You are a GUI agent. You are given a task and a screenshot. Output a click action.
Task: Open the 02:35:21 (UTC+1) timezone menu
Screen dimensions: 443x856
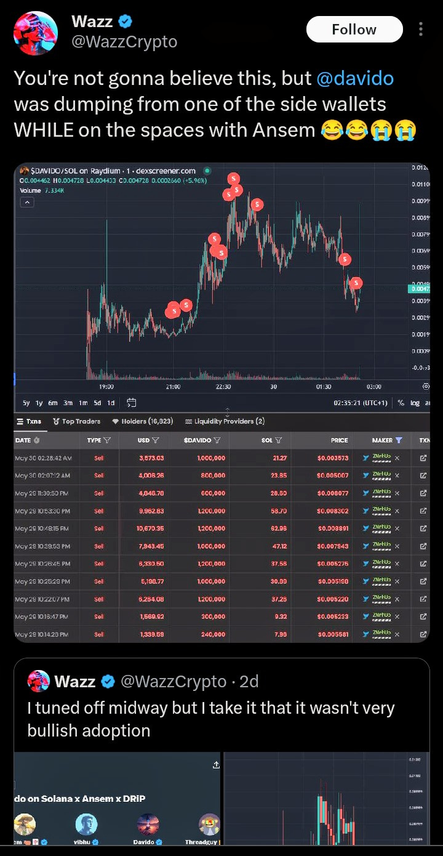point(361,403)
